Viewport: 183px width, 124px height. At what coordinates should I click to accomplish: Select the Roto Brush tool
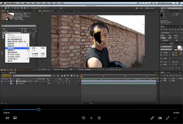click(40, 8)
